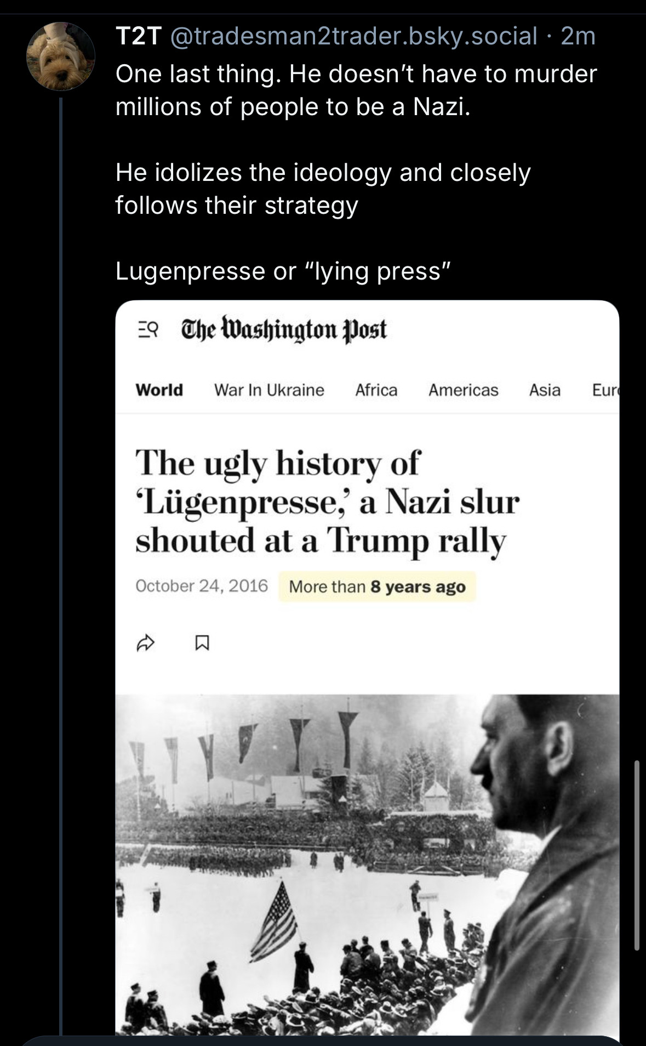Image resolution: width=646 pixels, height=1046 pixels.
Task: Click the October 24, 2016 date
Action: tap(202, 585)
